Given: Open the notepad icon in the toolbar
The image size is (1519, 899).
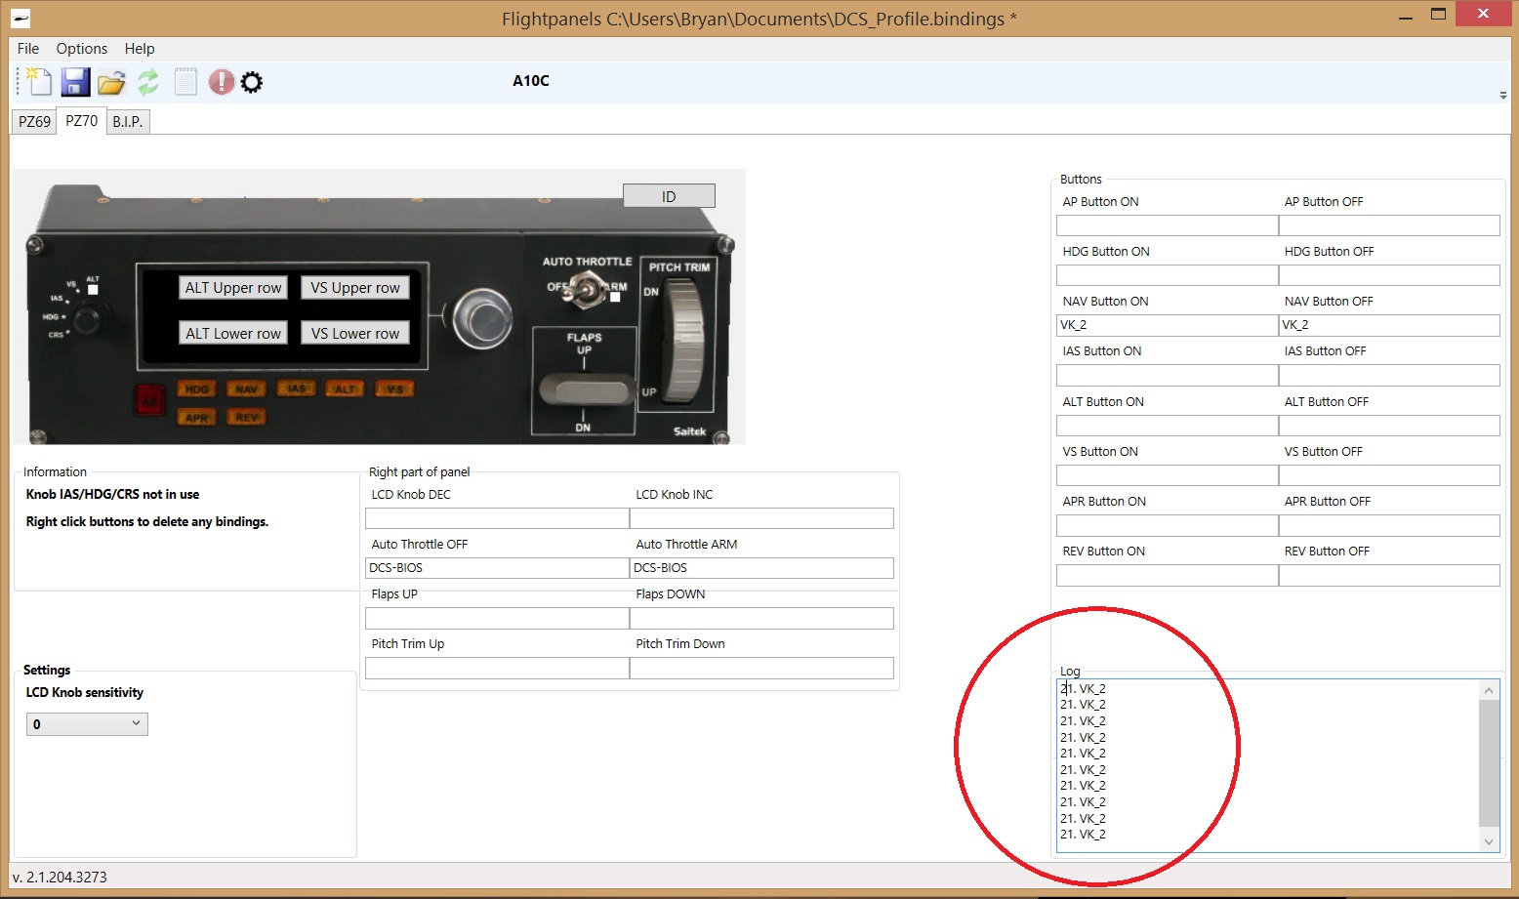Looking at the screenshot, I should pyautogui.click(x=185, y=82).
